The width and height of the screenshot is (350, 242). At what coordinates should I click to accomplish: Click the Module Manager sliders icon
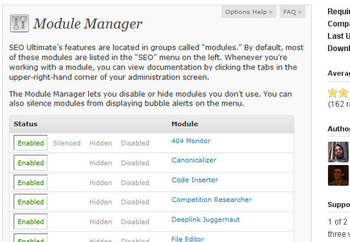(x=19, y=23)
